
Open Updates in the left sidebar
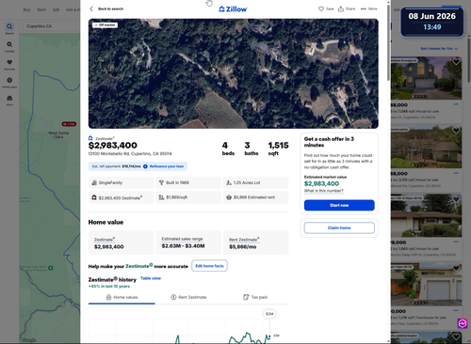coord(9,46)
